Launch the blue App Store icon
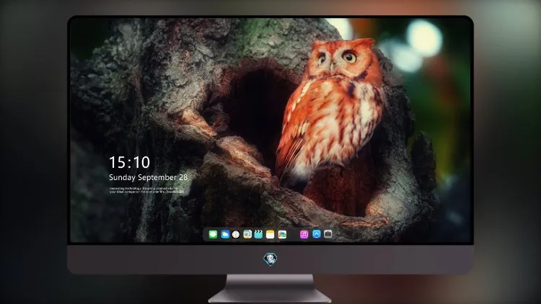This screenshot has width=541, height=304. 317,234
